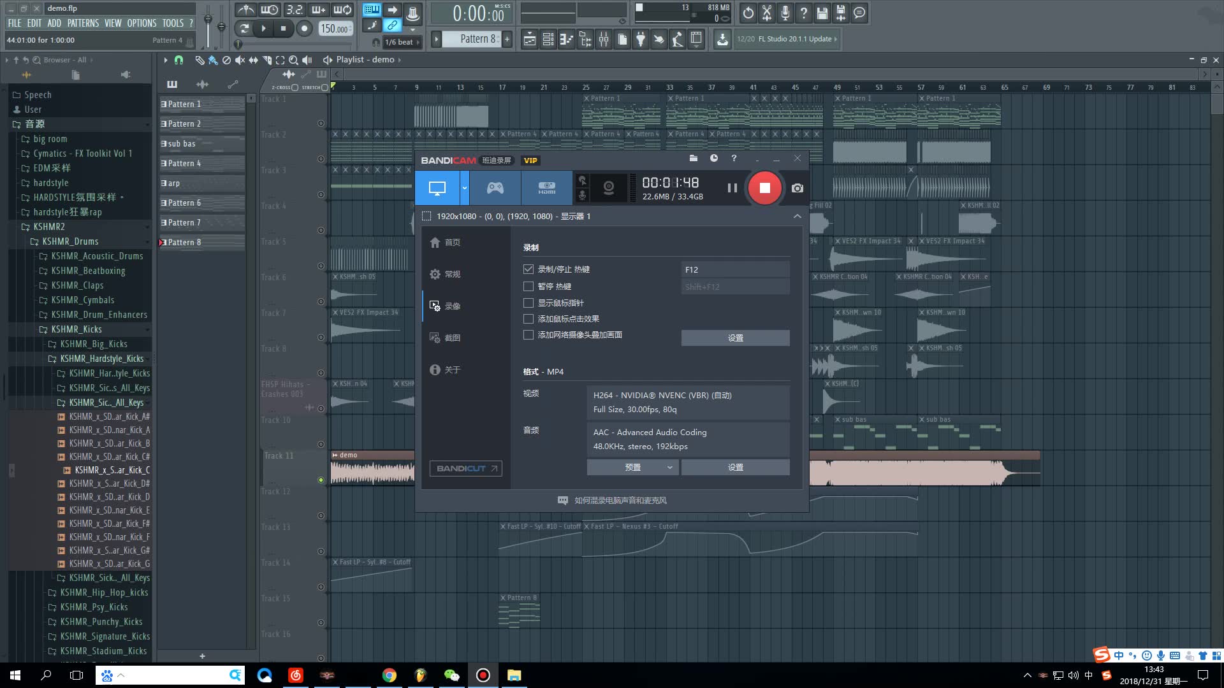The image size is (1224, 688).
Task: Enable wait for input before recording
Action: (269, 10)
